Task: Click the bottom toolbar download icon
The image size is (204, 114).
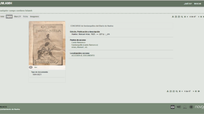Action: (168, 91)
